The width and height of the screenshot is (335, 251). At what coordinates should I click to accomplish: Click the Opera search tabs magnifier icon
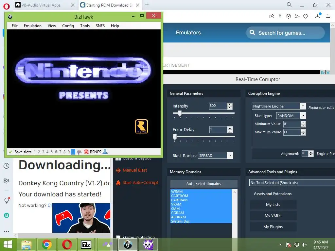tap(289, 5)
